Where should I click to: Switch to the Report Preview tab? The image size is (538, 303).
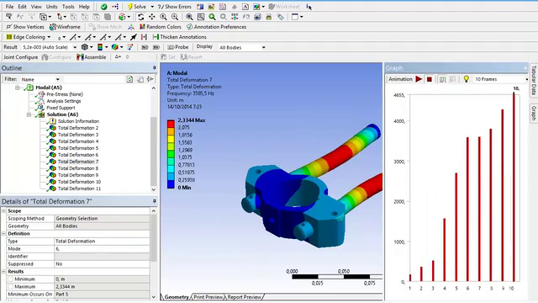click(x=244, y=297)
